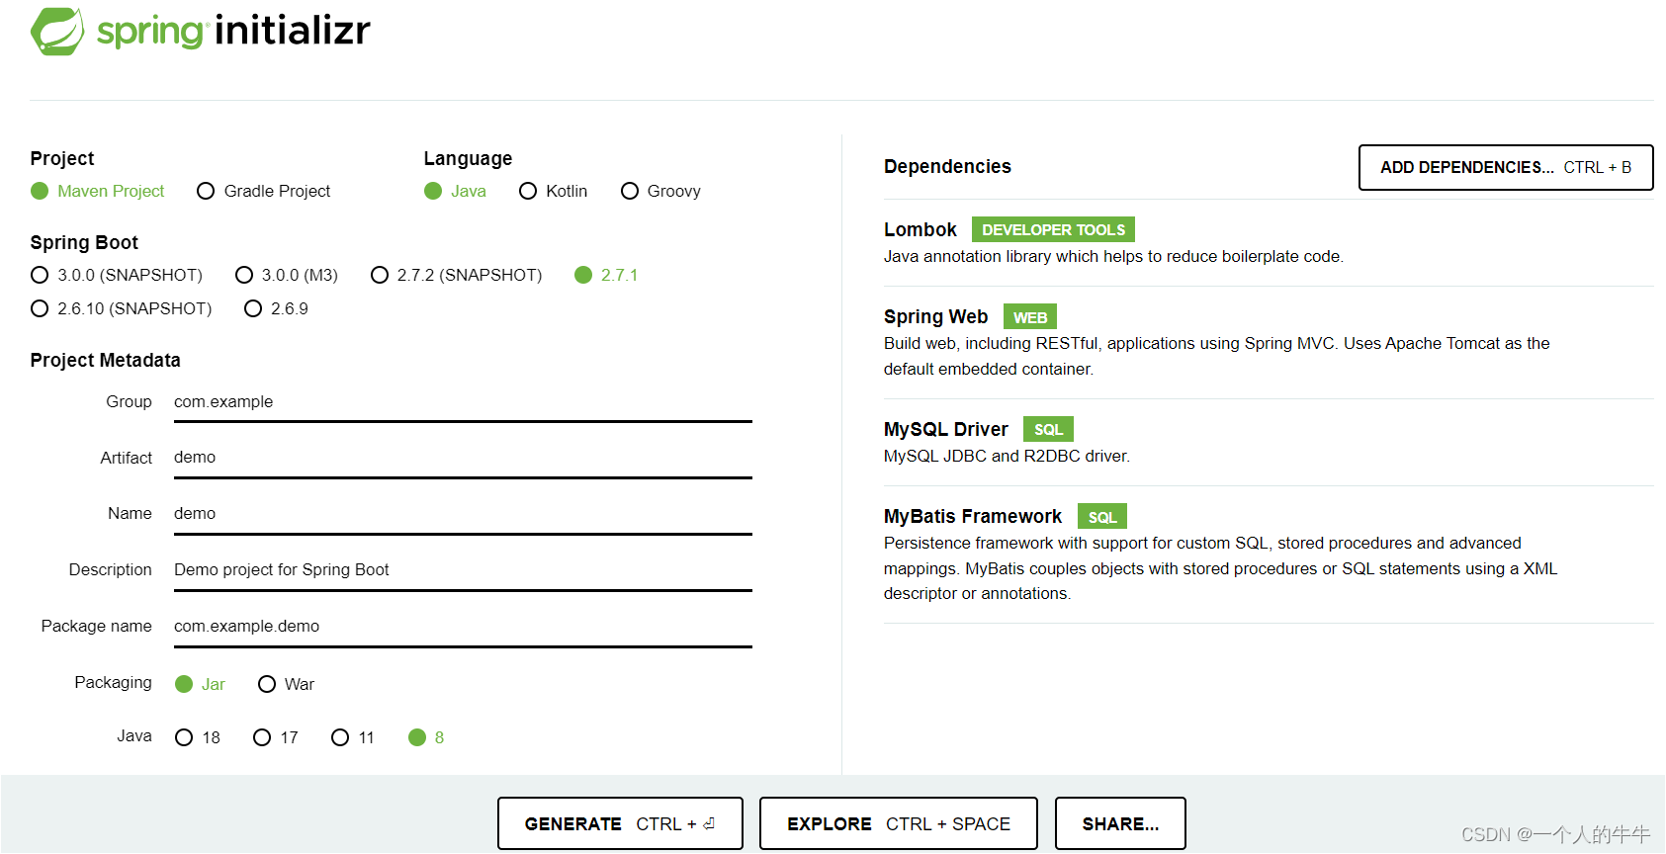Click the Project Metadata heading
The width and height of the screenshot is (1666, 854).
[105, 360]
